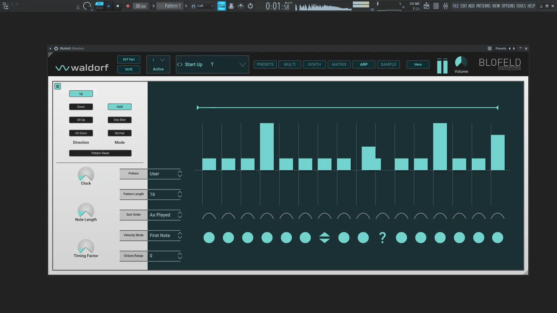Open the Start Up preset dropdown

(x=242, y=64)
